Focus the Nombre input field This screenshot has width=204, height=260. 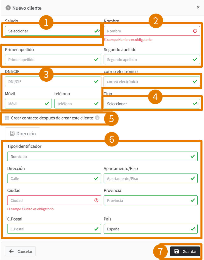click(152, 31)
